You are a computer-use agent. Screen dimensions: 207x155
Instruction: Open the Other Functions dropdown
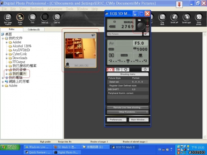pyautogui.click(x=128, y=112)
